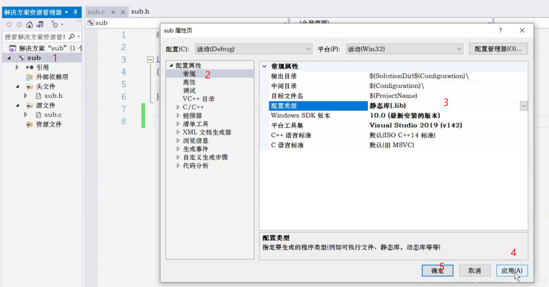Click the 头文件 filter folder icon
The width and height of the screenshot is (549, 287).
pos(30,86)
